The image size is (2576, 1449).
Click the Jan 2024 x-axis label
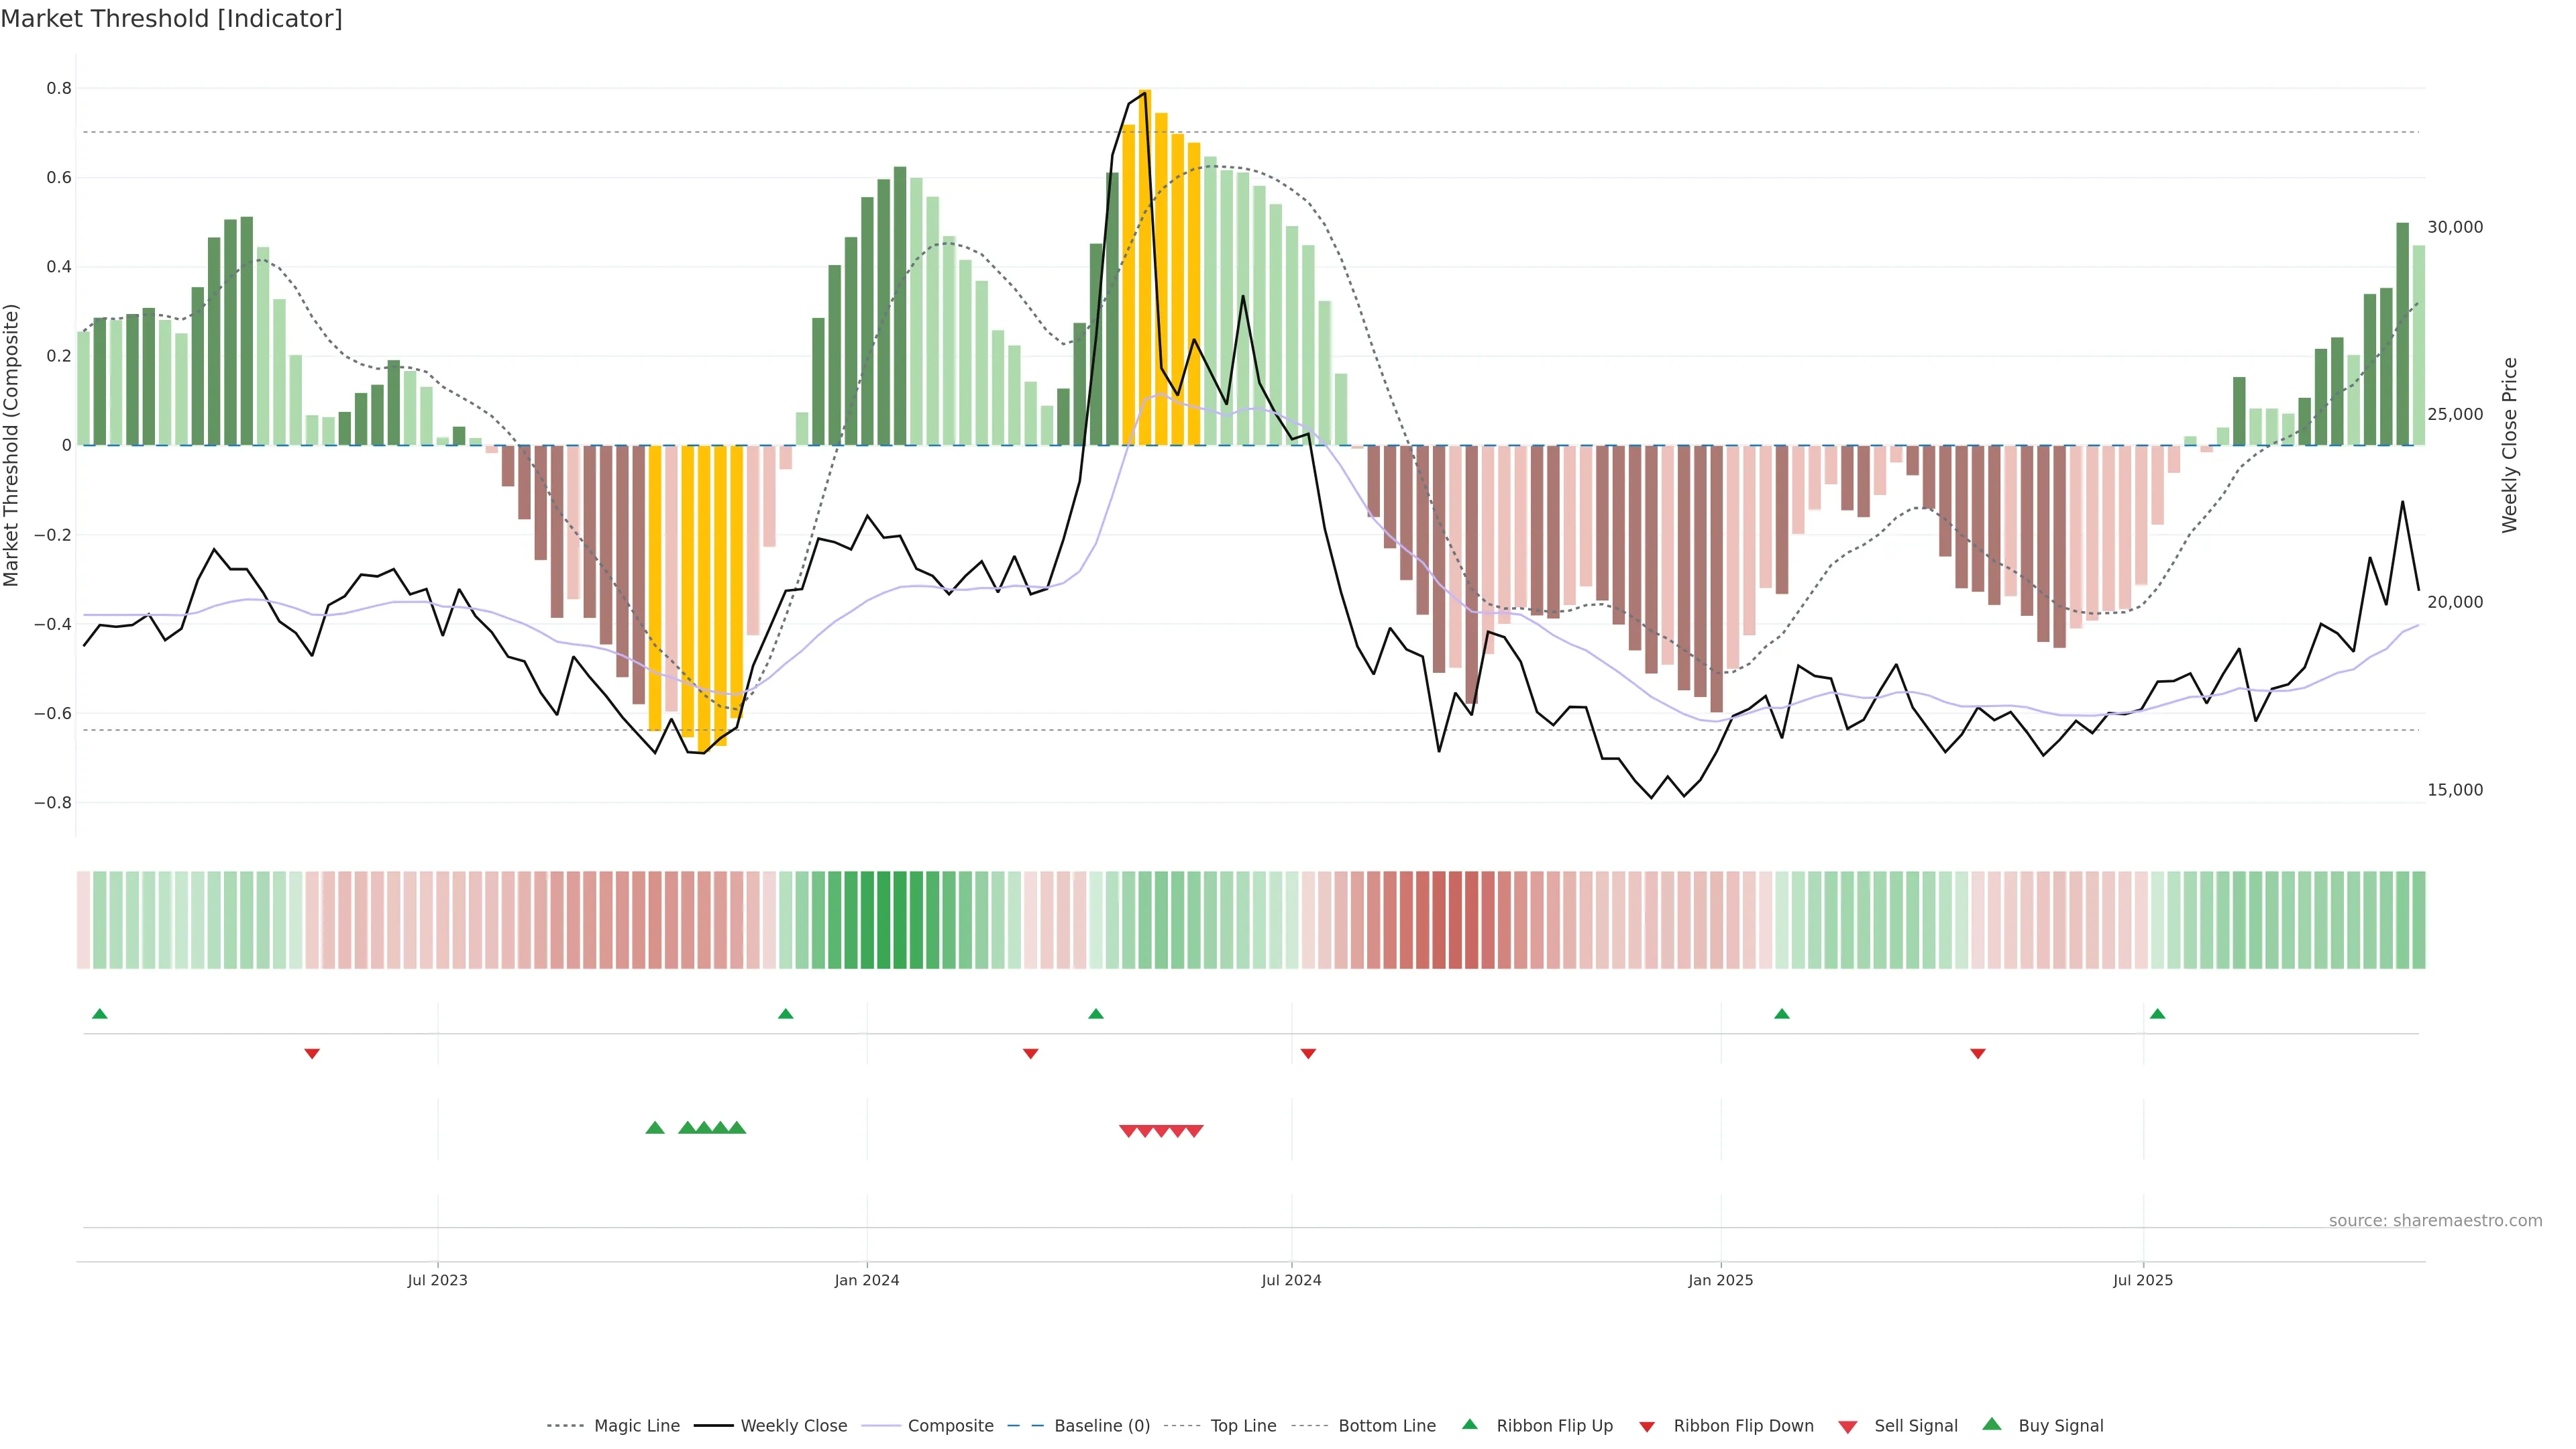point(867,1280)
